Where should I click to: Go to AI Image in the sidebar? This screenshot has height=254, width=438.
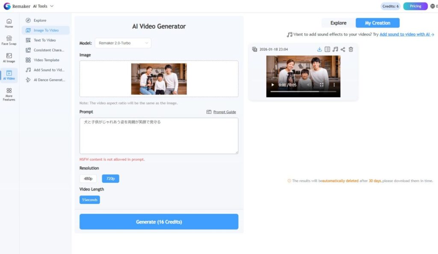[9, 58]
